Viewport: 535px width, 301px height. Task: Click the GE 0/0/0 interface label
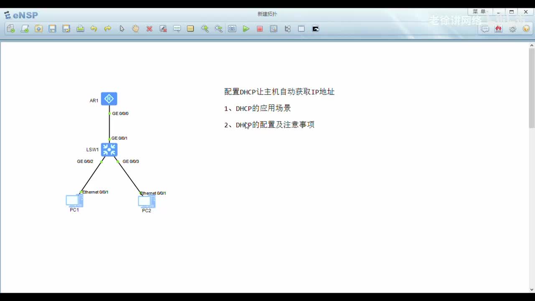coord(120,113)
